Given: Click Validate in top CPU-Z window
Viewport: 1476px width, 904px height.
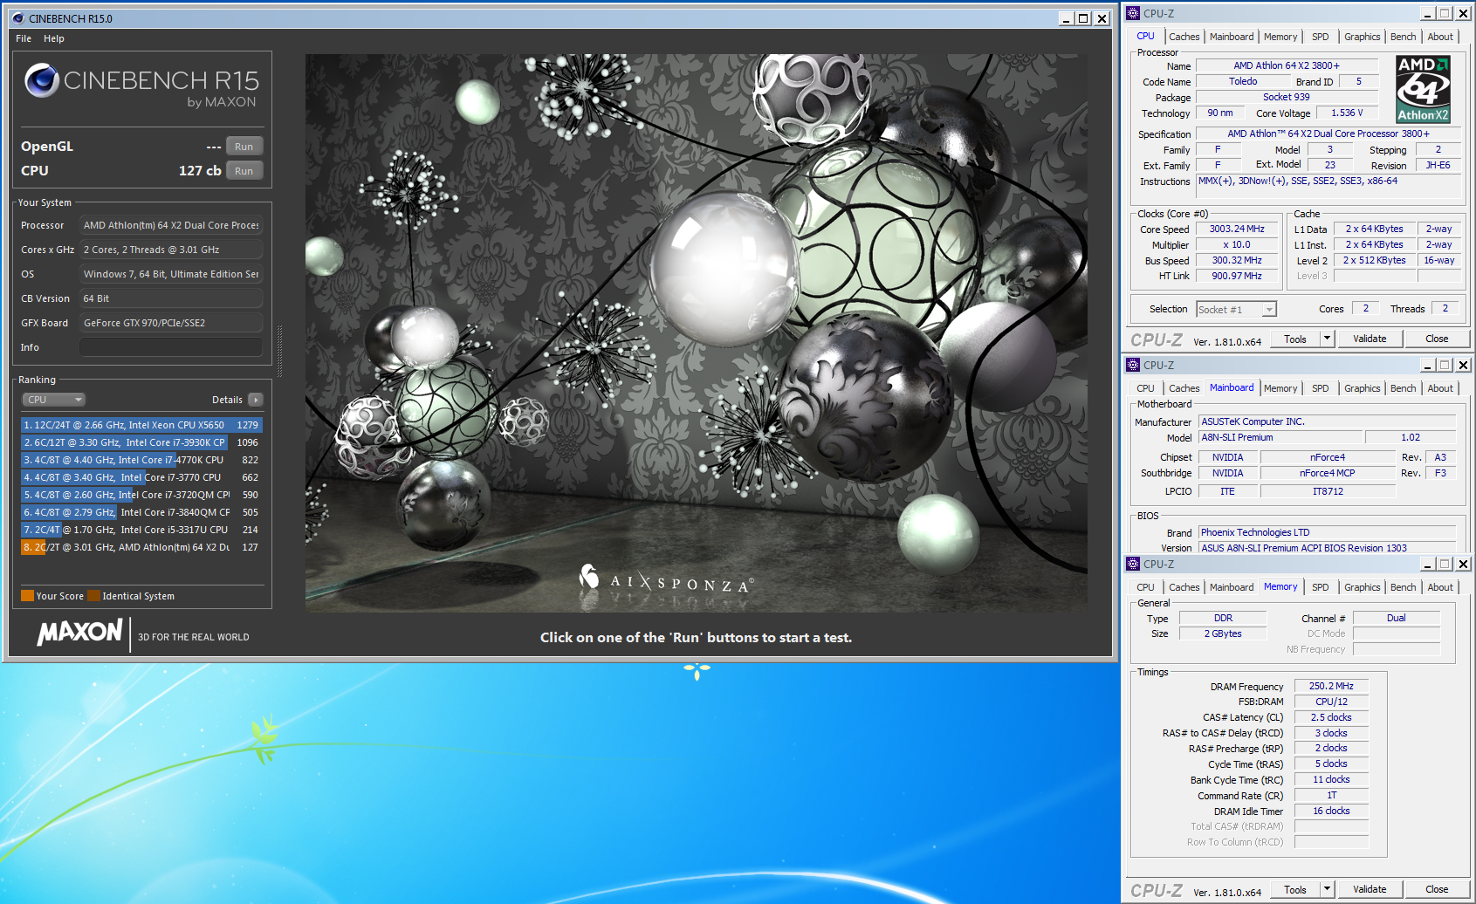Looking at the screenshot, I should [1370, 339].
